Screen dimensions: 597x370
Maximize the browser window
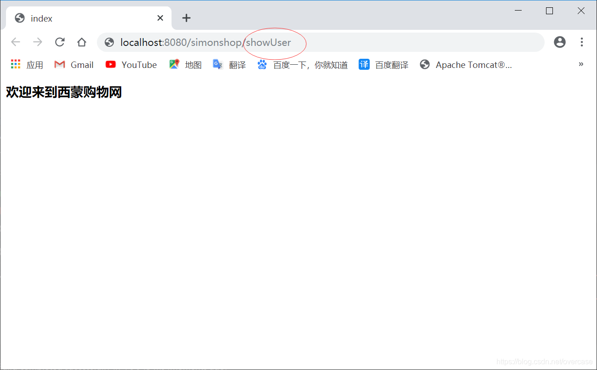click(549, 11)
